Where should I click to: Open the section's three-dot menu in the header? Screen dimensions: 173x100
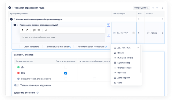pos(162,8)
